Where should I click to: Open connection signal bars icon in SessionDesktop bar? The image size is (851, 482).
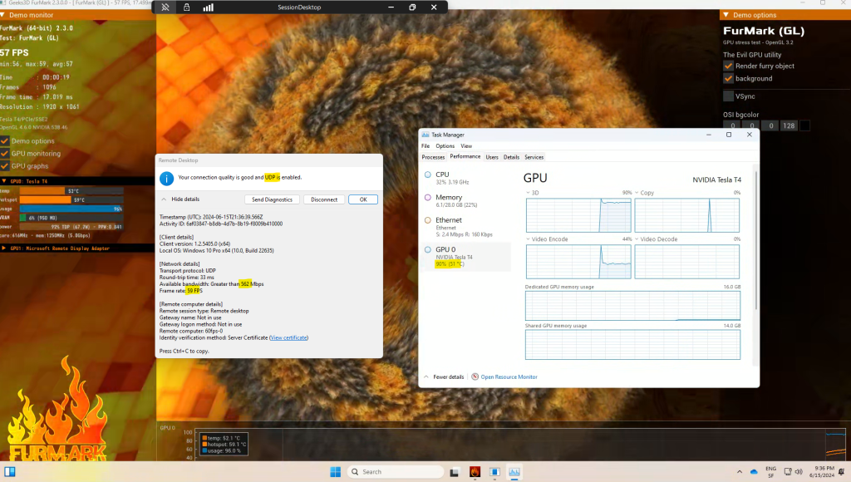pyautogui.click(x=208, y=7)
